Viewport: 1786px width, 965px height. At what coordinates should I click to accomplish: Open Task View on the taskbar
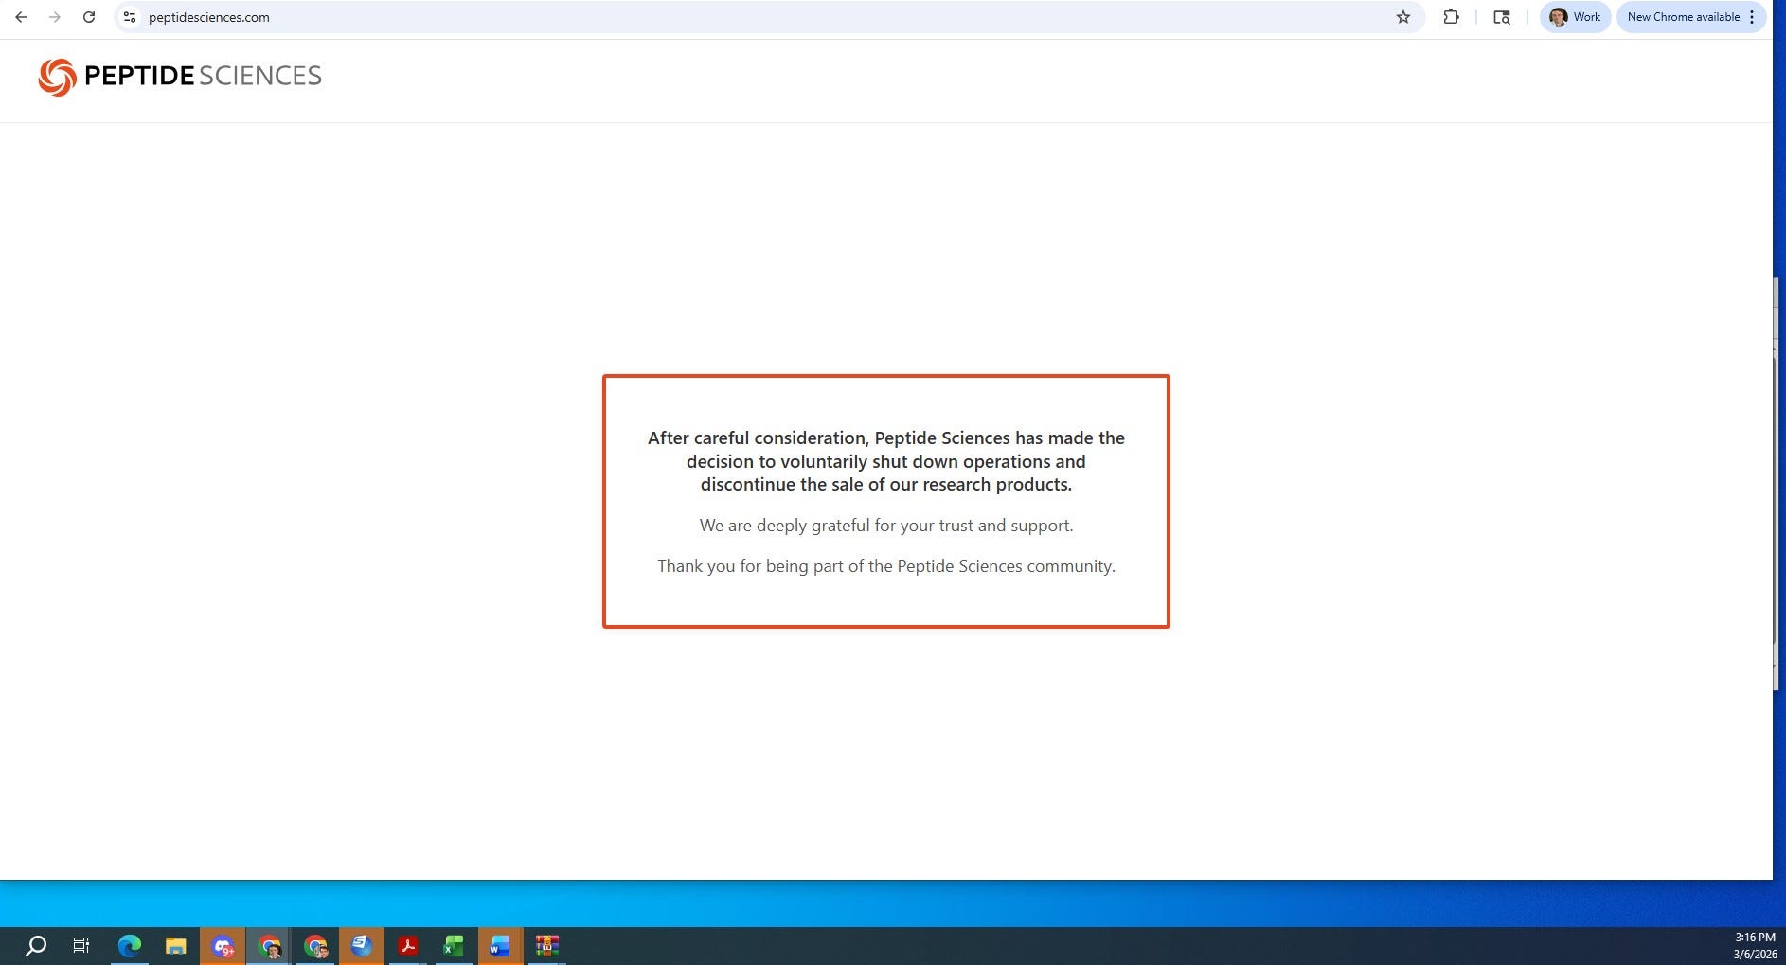[x=81, y=946]
